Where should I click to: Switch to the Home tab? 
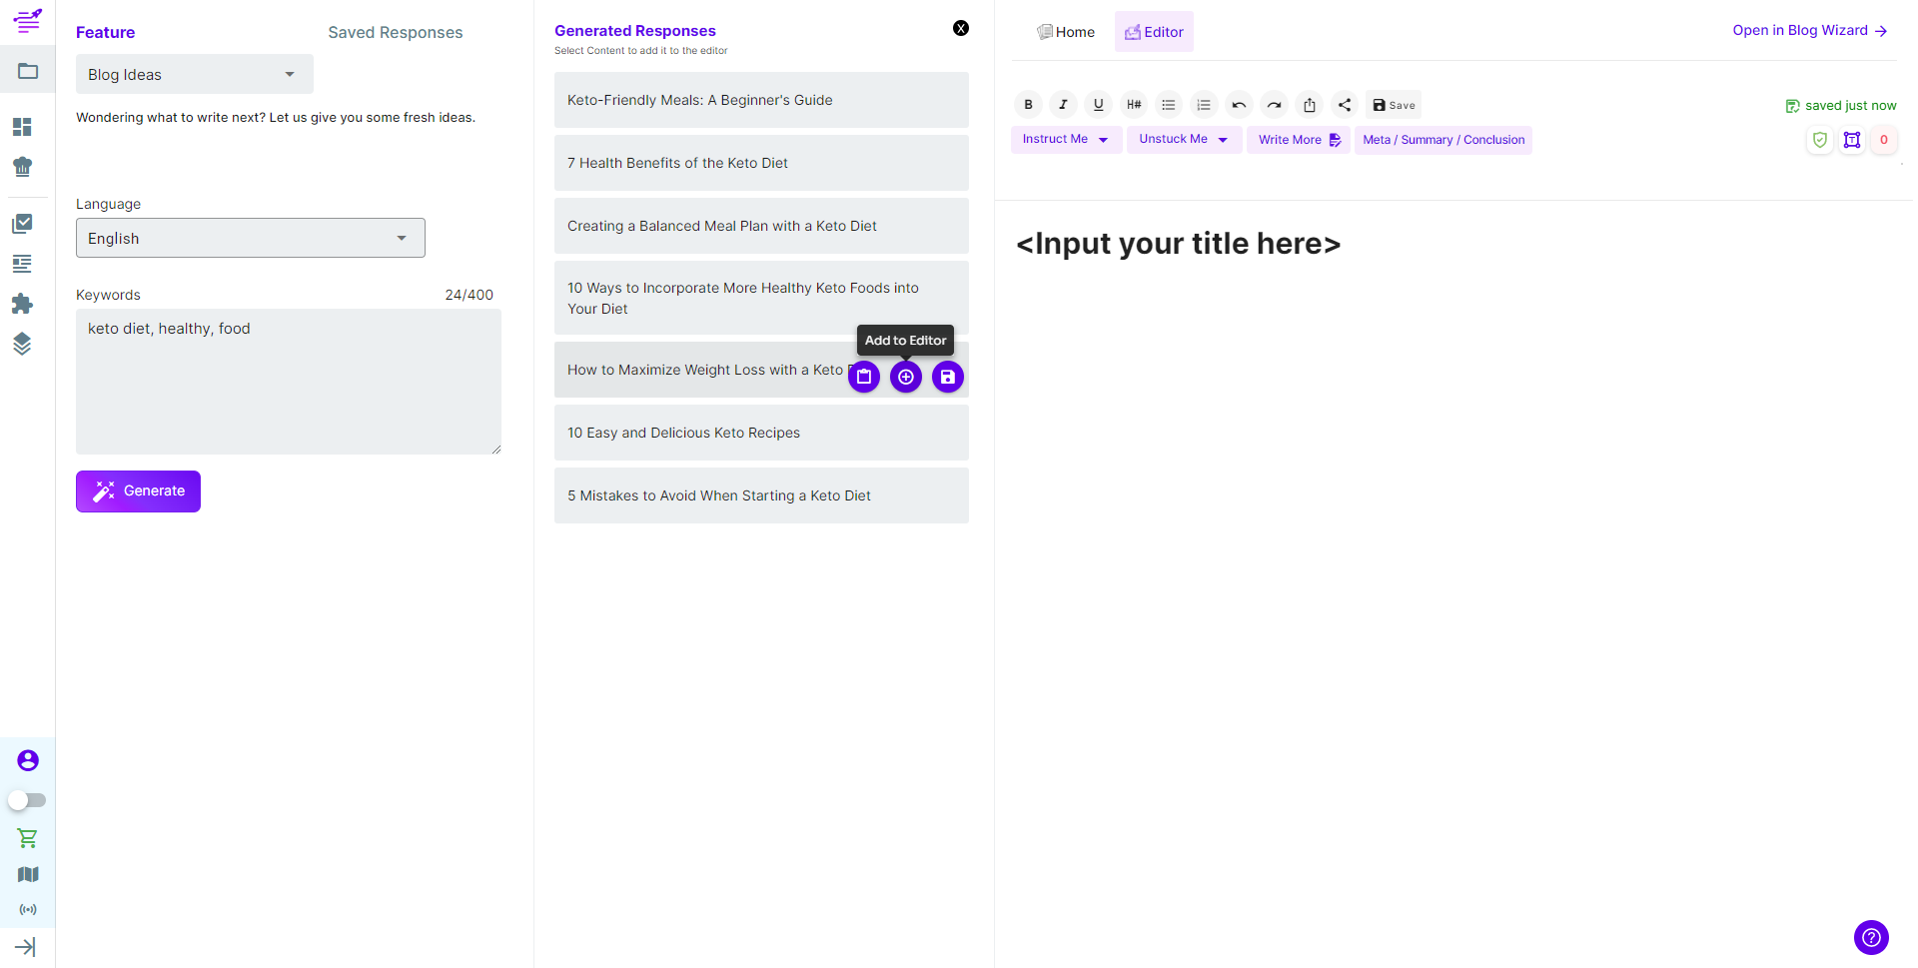[1066, 32]
